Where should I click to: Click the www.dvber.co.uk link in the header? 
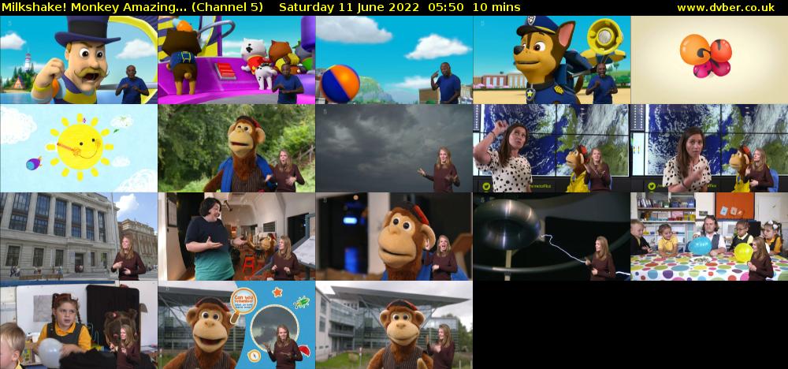[x=725, y=8]
